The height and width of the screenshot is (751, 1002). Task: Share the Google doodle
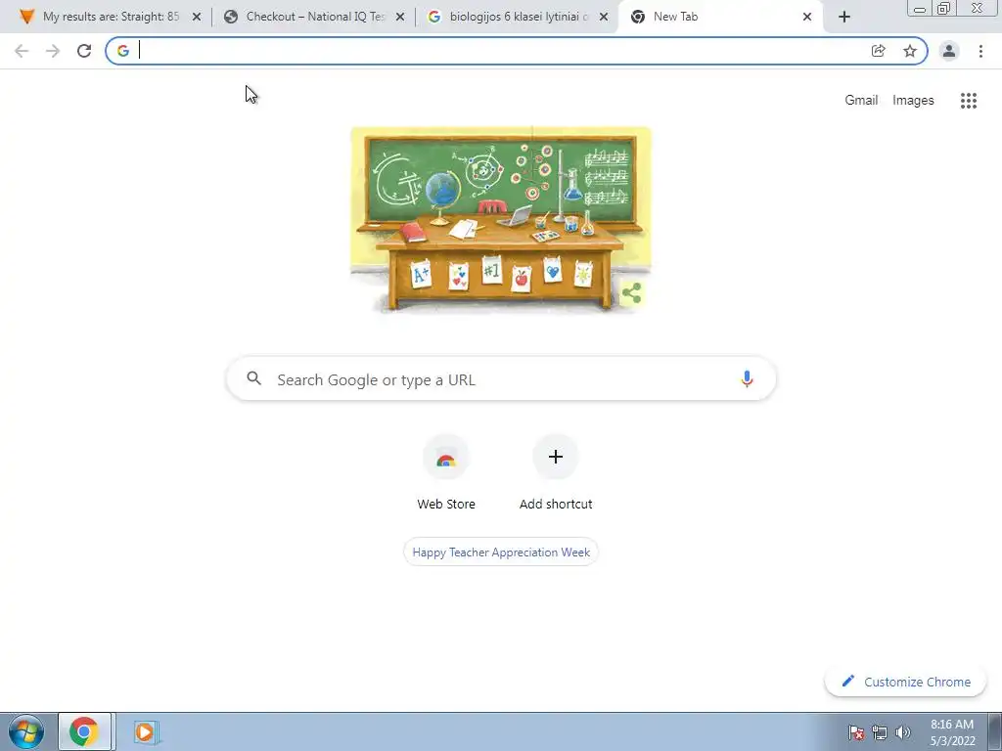[631, 293]
